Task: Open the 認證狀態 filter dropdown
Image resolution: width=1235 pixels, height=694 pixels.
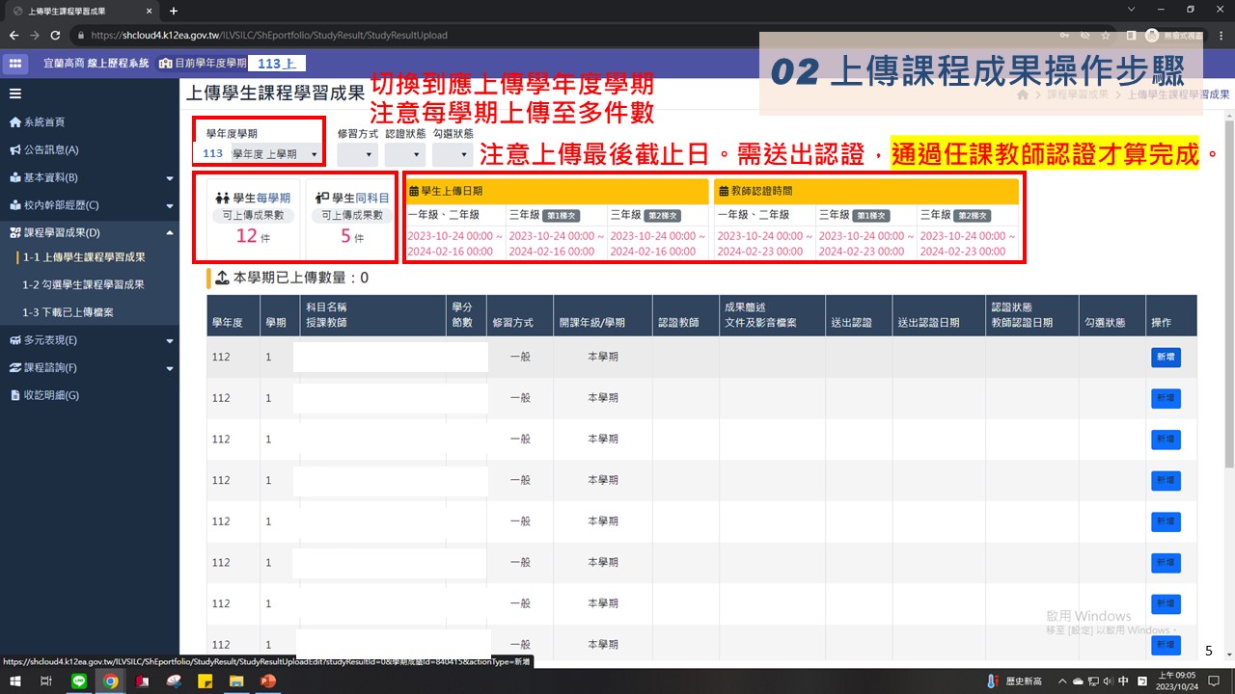Action: pyautogui.click(x=404, y=154)
